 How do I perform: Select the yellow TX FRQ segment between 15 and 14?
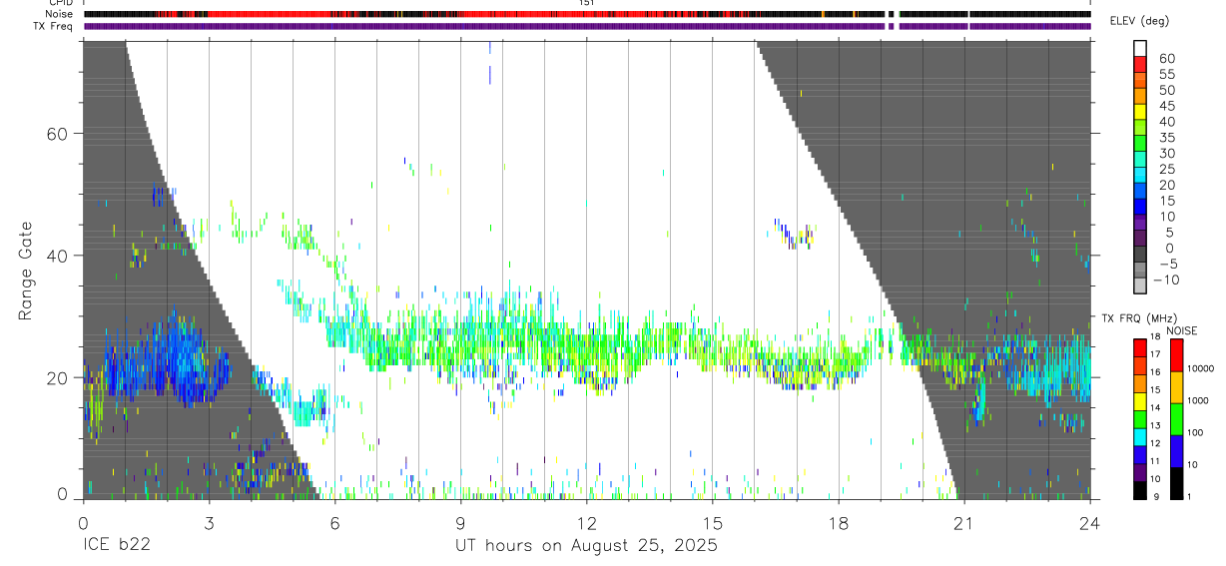1139,400
